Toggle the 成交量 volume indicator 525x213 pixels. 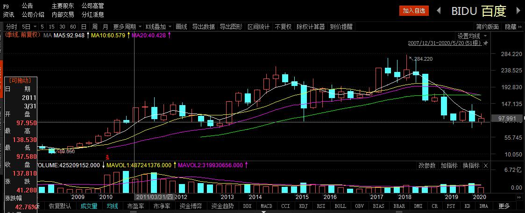coord(89,206)
